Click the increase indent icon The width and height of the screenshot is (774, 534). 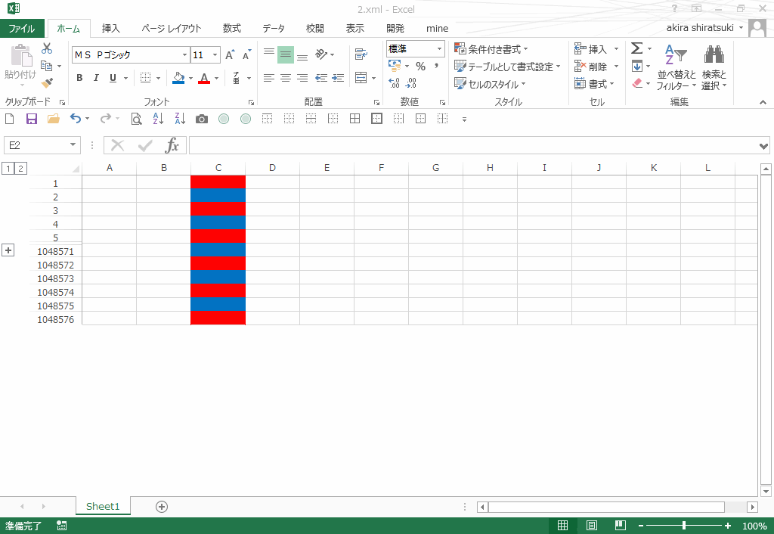(338, 78)
